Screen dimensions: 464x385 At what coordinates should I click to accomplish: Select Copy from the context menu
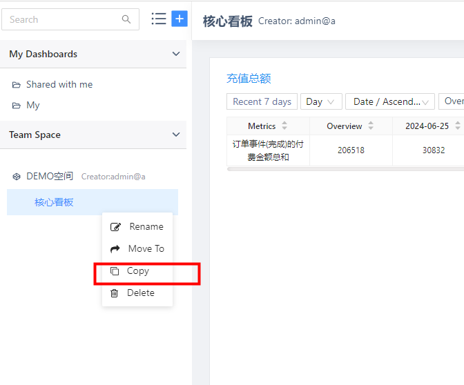(x=137, y=271)
